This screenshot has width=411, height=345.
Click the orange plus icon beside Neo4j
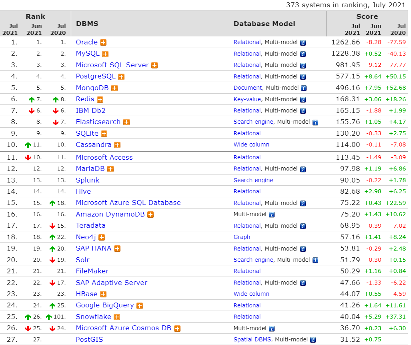click(101, 237)
